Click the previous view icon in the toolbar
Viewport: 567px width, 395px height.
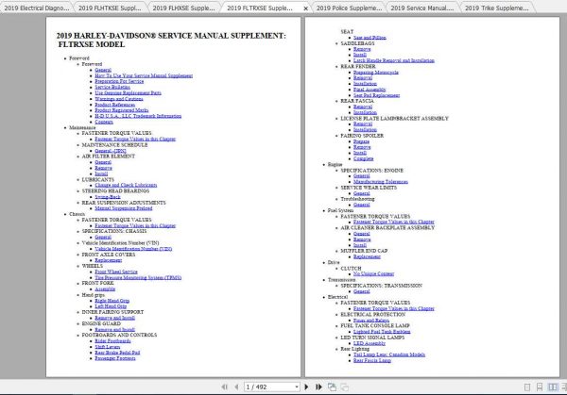tap(332, 387)
